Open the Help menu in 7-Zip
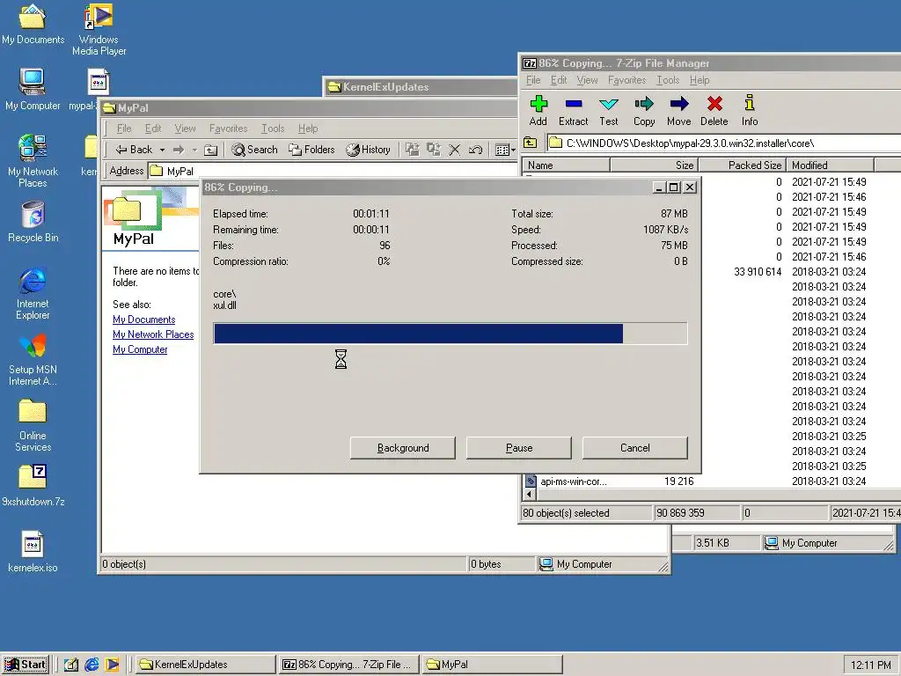The image size is (901, 676). click(700, 80)
